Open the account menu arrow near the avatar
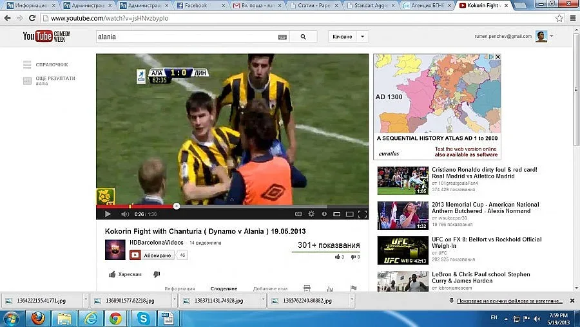The height and width of the screenshot is (327, 580). (552, 36)
